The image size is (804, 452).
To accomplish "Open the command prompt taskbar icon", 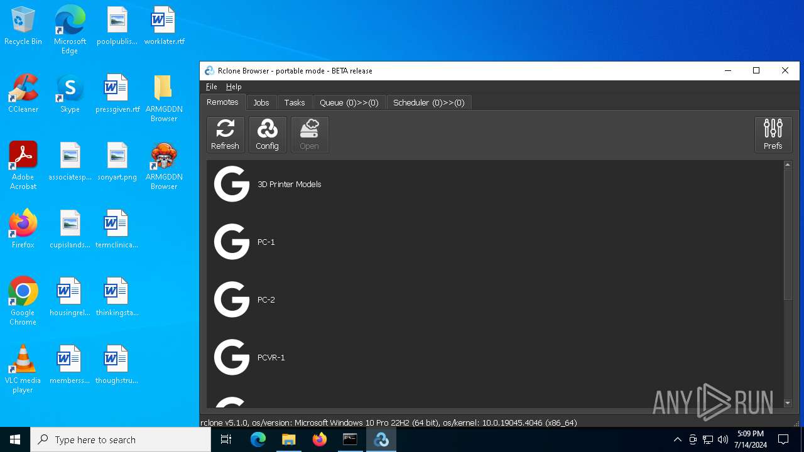I will (350, 439).
